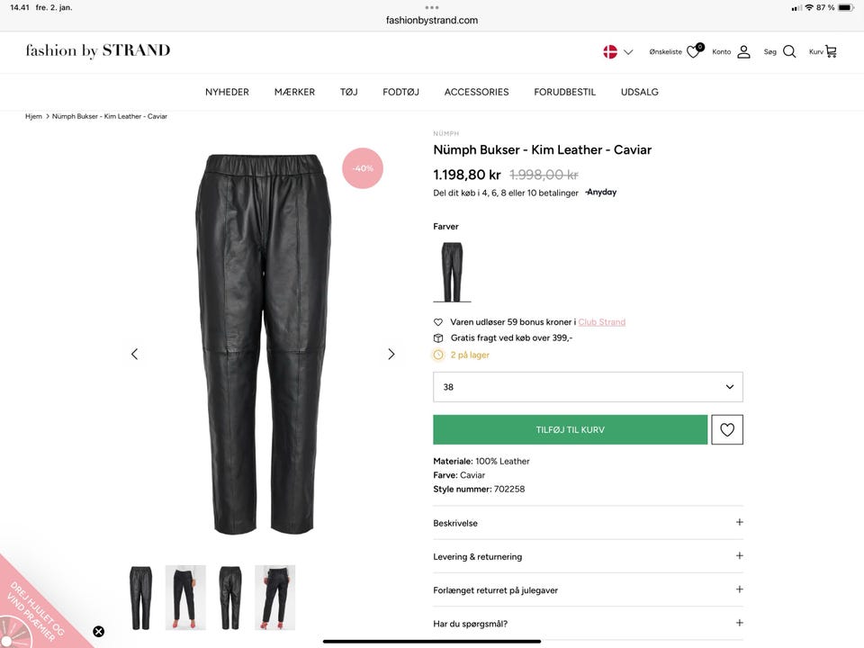
Task: Click the search magnifier icon
Action: (x=789, y=51)
